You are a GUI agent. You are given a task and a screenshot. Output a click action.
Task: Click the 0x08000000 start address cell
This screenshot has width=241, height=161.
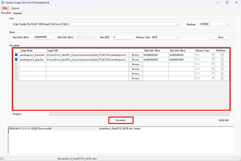tap(156, 55)
